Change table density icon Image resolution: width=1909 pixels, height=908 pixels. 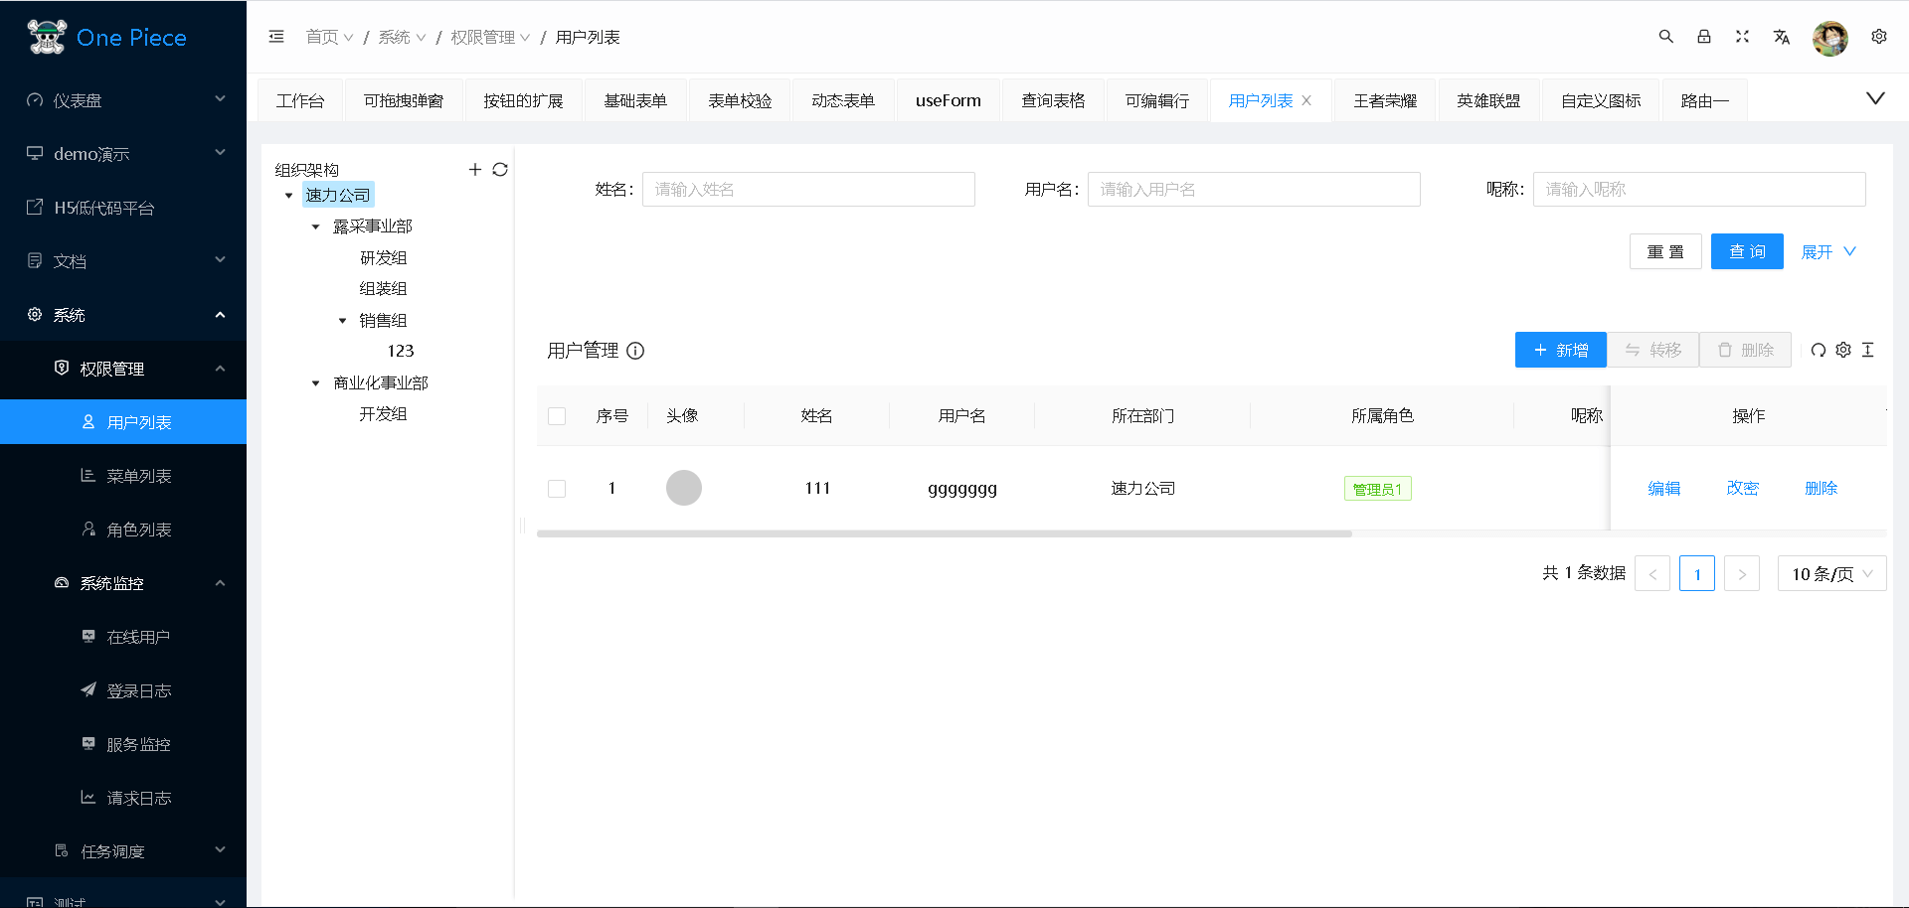(1868, 350)
